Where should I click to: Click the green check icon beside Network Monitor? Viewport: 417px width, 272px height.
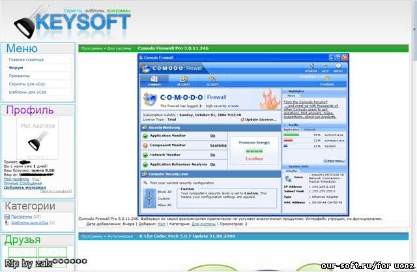pyautogui.click(x=145, y=155)
